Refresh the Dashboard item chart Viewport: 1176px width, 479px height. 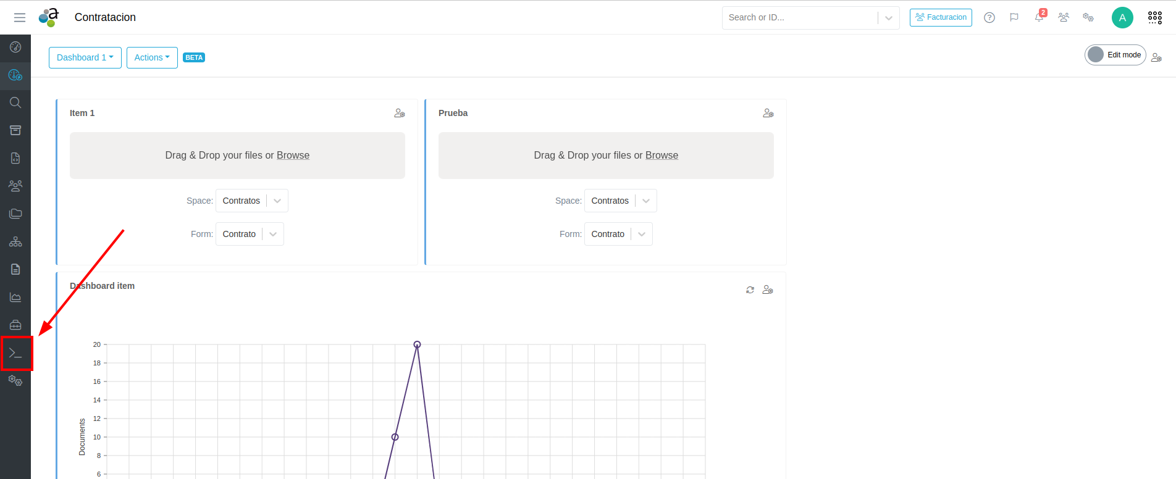[750, 289]
